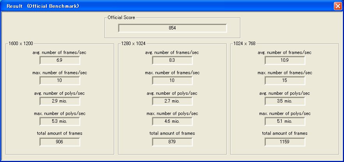Viewport: 344px width, 162px height.
Task: Click the 1600 x 1200 total frames field 906
Action: point(60,142)
